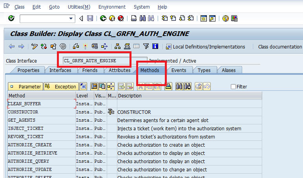Click the Activate matchstick icon
The image size is (303, 178).
point(86,47)
